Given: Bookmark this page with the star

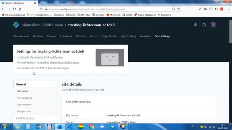Looking at the screenshot, I should (179, 9).
